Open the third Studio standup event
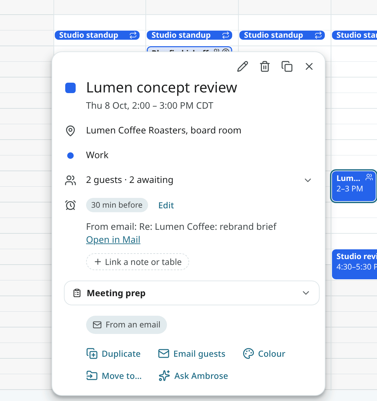Image resolution: width=377 pixels, height=401 pixels. point(282,35)
